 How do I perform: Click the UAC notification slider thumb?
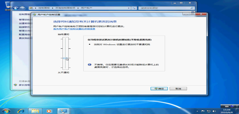click(65, 58)
